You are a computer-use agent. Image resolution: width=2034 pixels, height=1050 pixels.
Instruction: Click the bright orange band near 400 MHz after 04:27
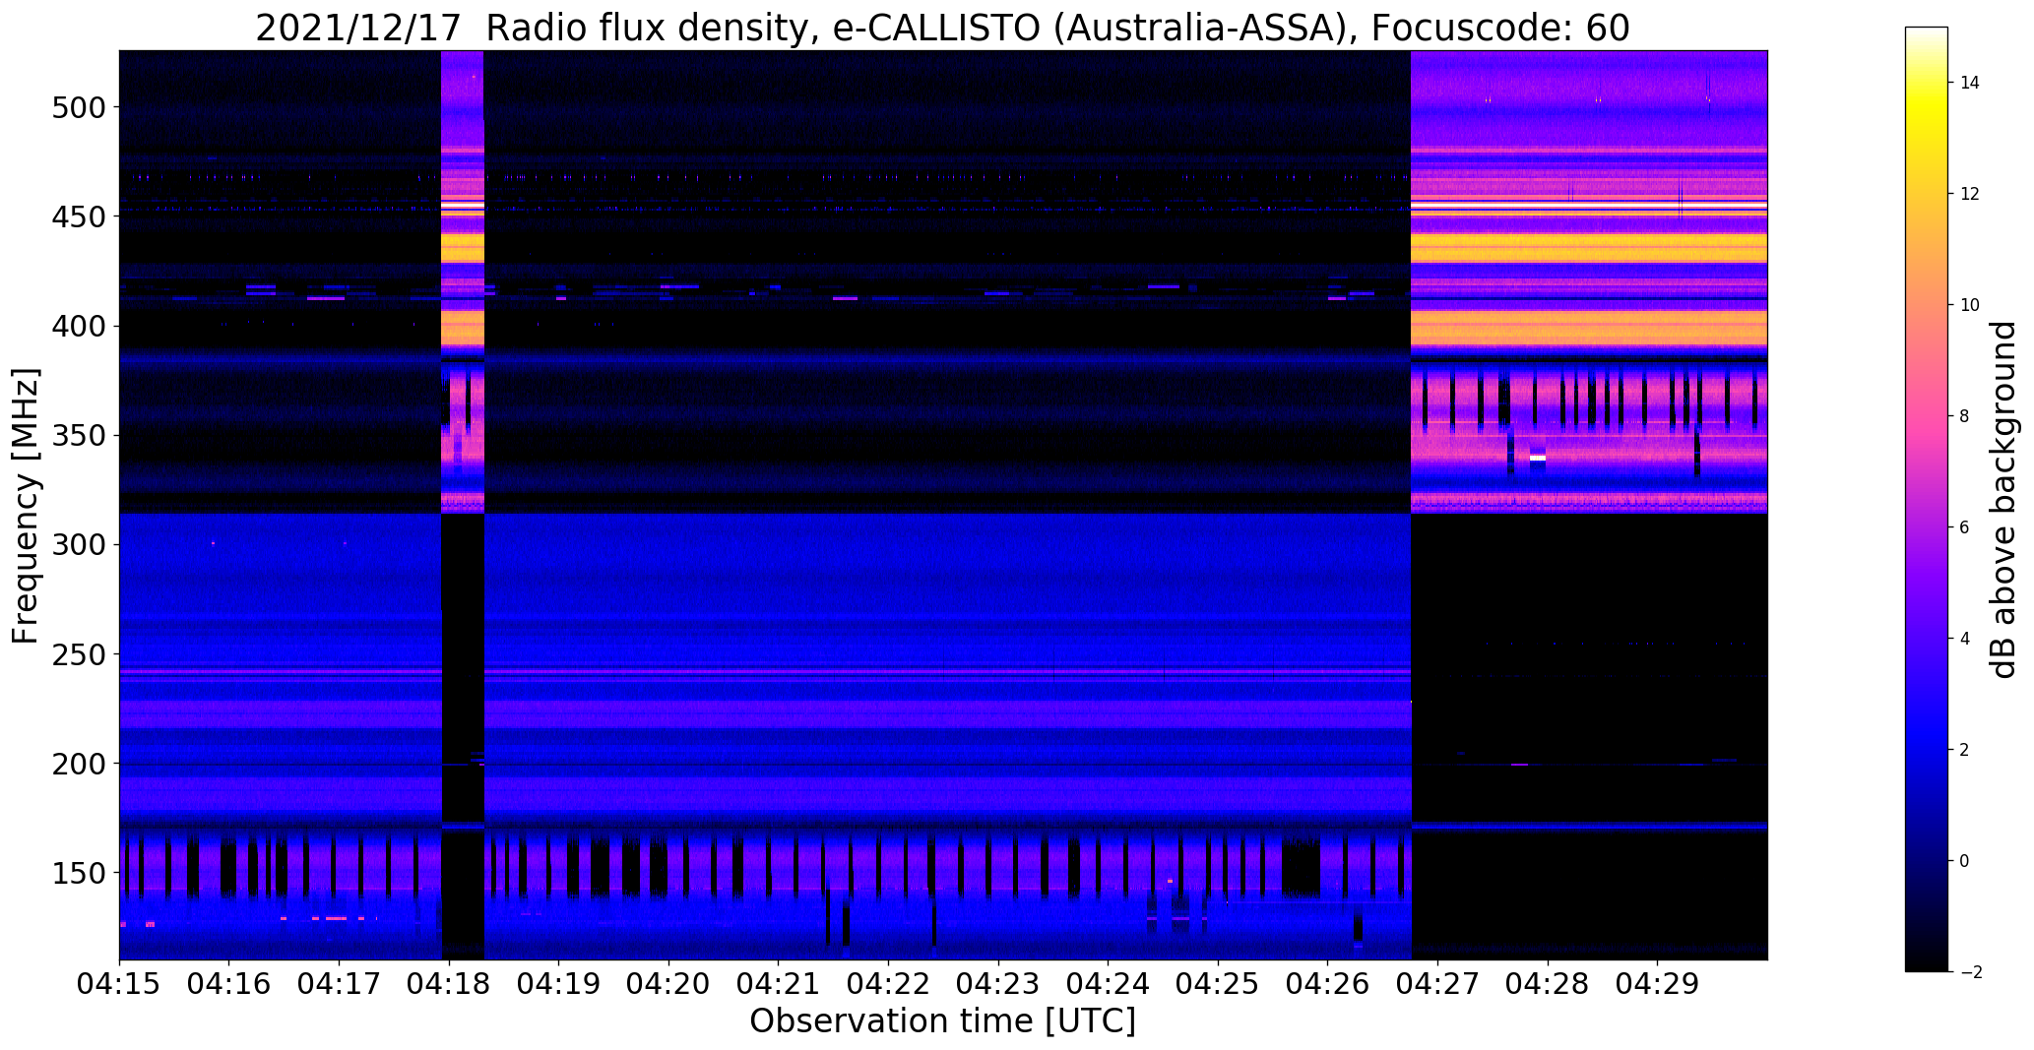[1589, 328]
